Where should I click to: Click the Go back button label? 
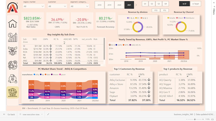(11, 114)
